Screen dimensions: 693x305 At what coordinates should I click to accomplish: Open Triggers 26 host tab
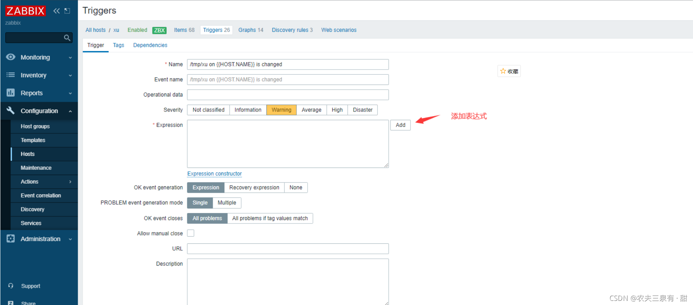(216, 30)
